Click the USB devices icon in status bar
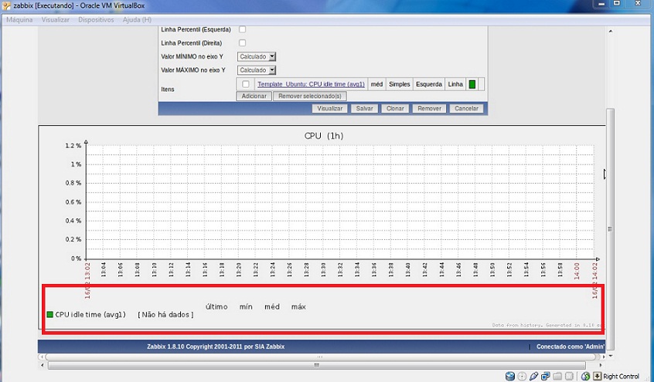Screen dimensions: 654x382 pos(534,376)
